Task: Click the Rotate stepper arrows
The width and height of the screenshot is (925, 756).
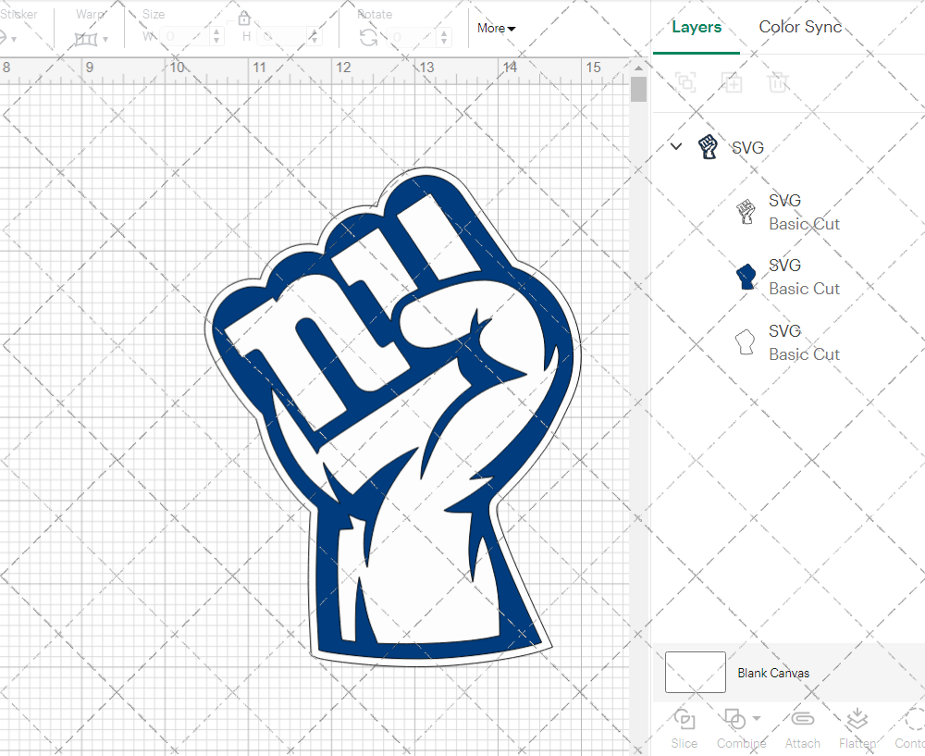Action: (444, 37)
